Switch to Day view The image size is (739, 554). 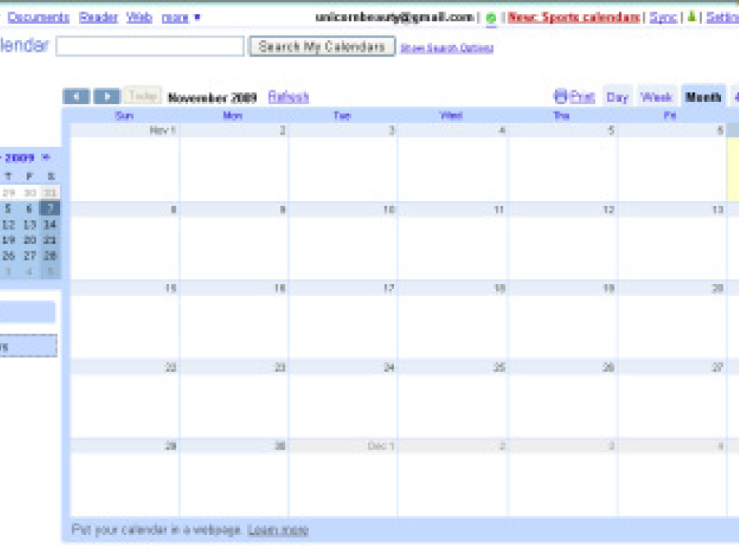point(617,96)
